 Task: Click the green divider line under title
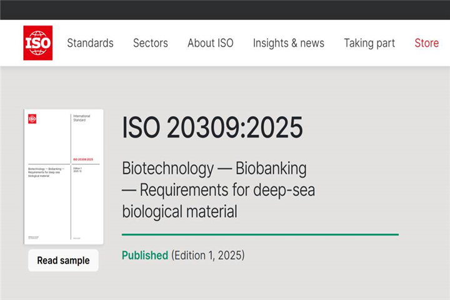click(259, 234)
